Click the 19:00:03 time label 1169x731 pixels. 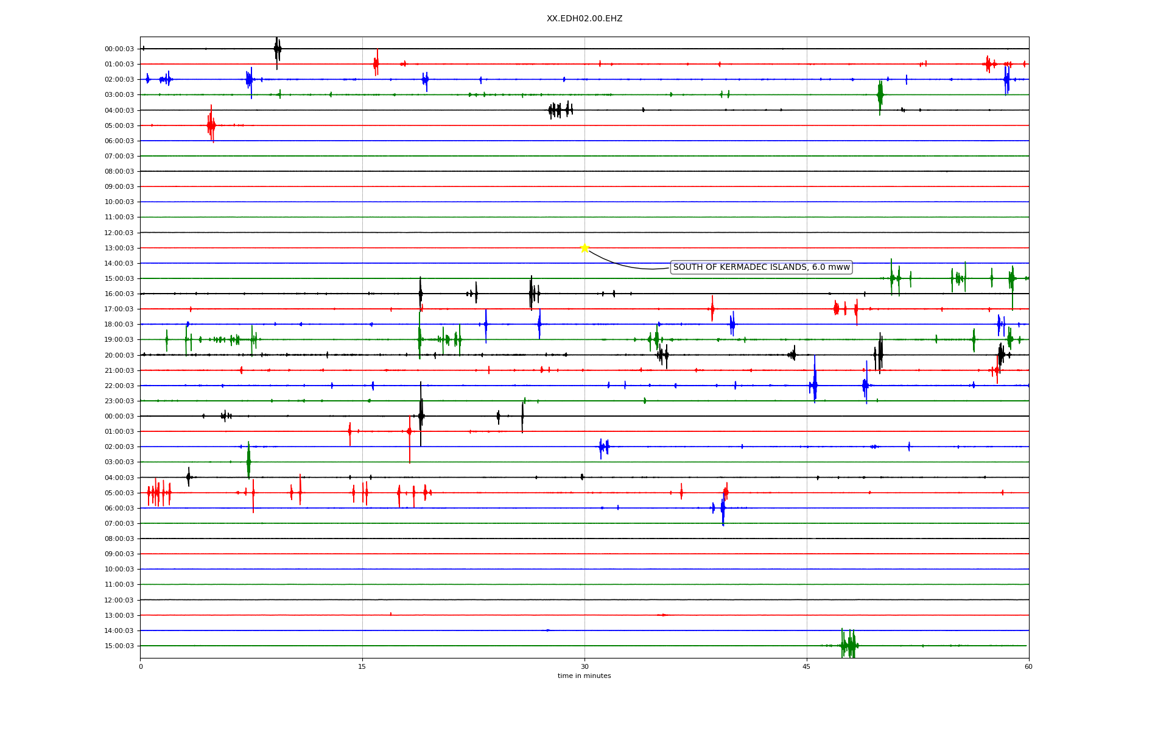[119, 340]
